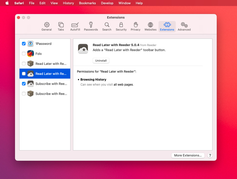Click the question mark help button
The image size is (237, 179).
[210, 156]
